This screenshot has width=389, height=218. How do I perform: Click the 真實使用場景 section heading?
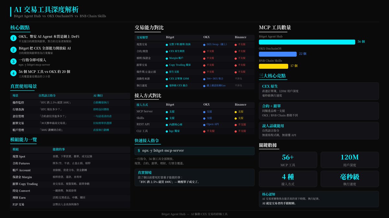23,86
